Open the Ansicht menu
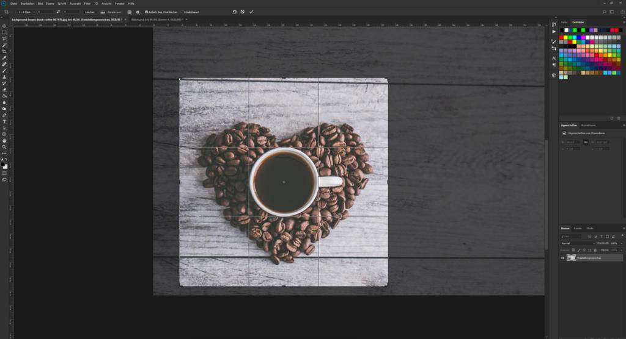The image size is (626, 339). pyautogui.click(x=106, y=4)
